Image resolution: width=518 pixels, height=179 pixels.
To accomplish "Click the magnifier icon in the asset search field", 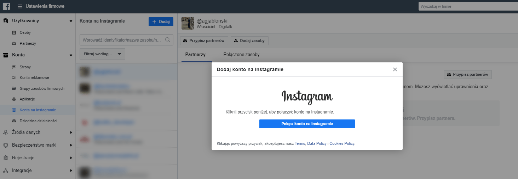I will (168, 40).
